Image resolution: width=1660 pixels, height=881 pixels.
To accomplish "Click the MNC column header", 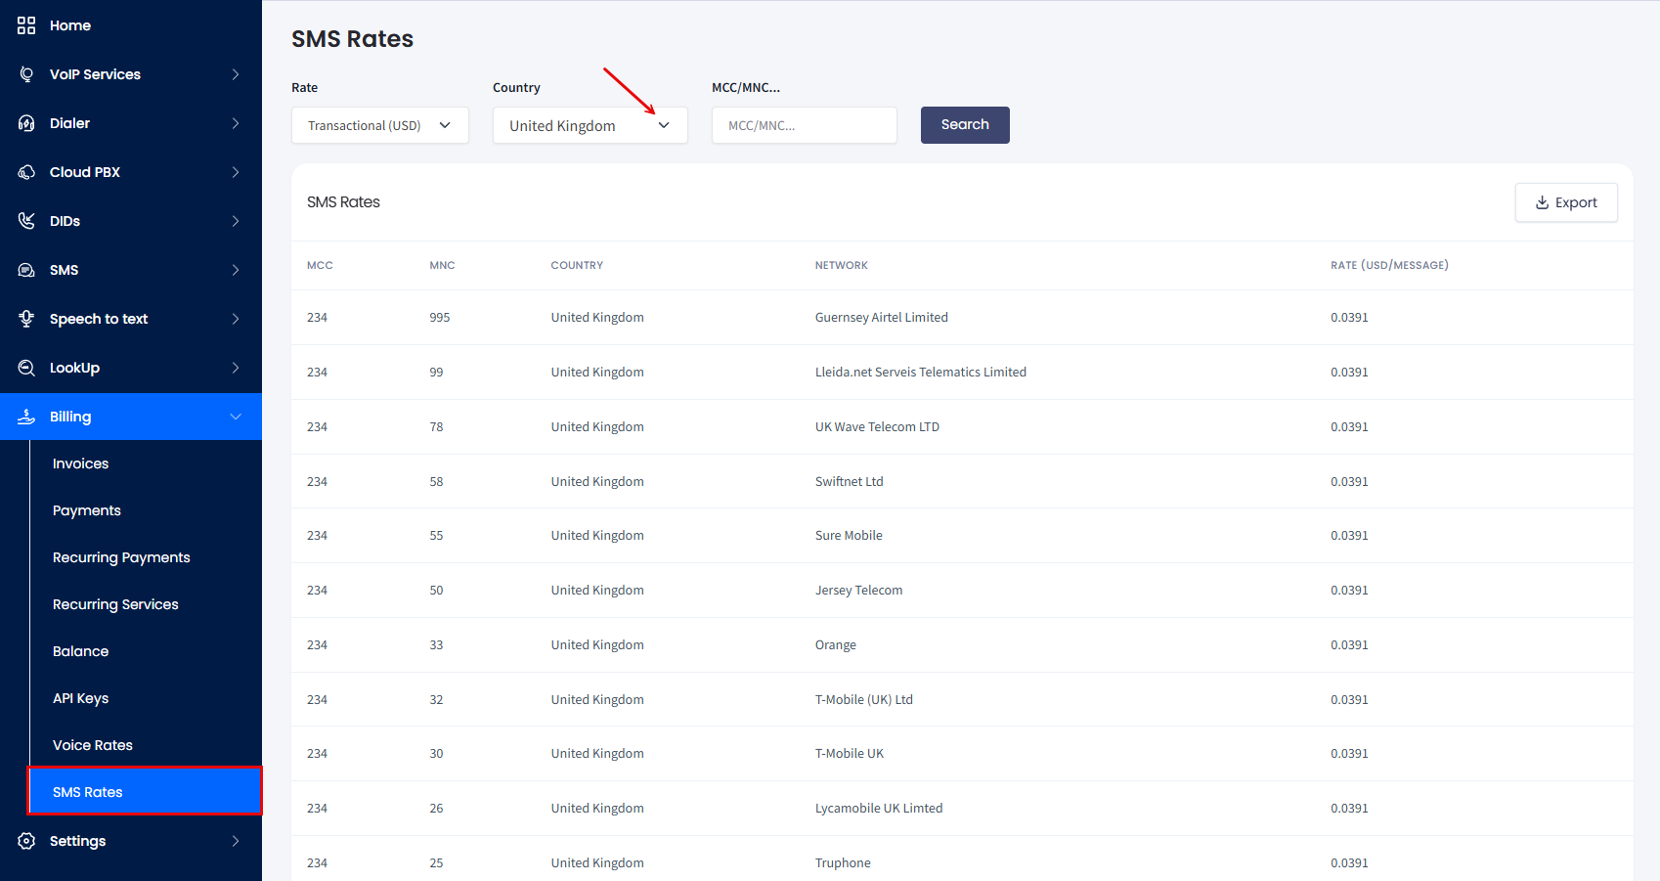I will tap(442, 265).
